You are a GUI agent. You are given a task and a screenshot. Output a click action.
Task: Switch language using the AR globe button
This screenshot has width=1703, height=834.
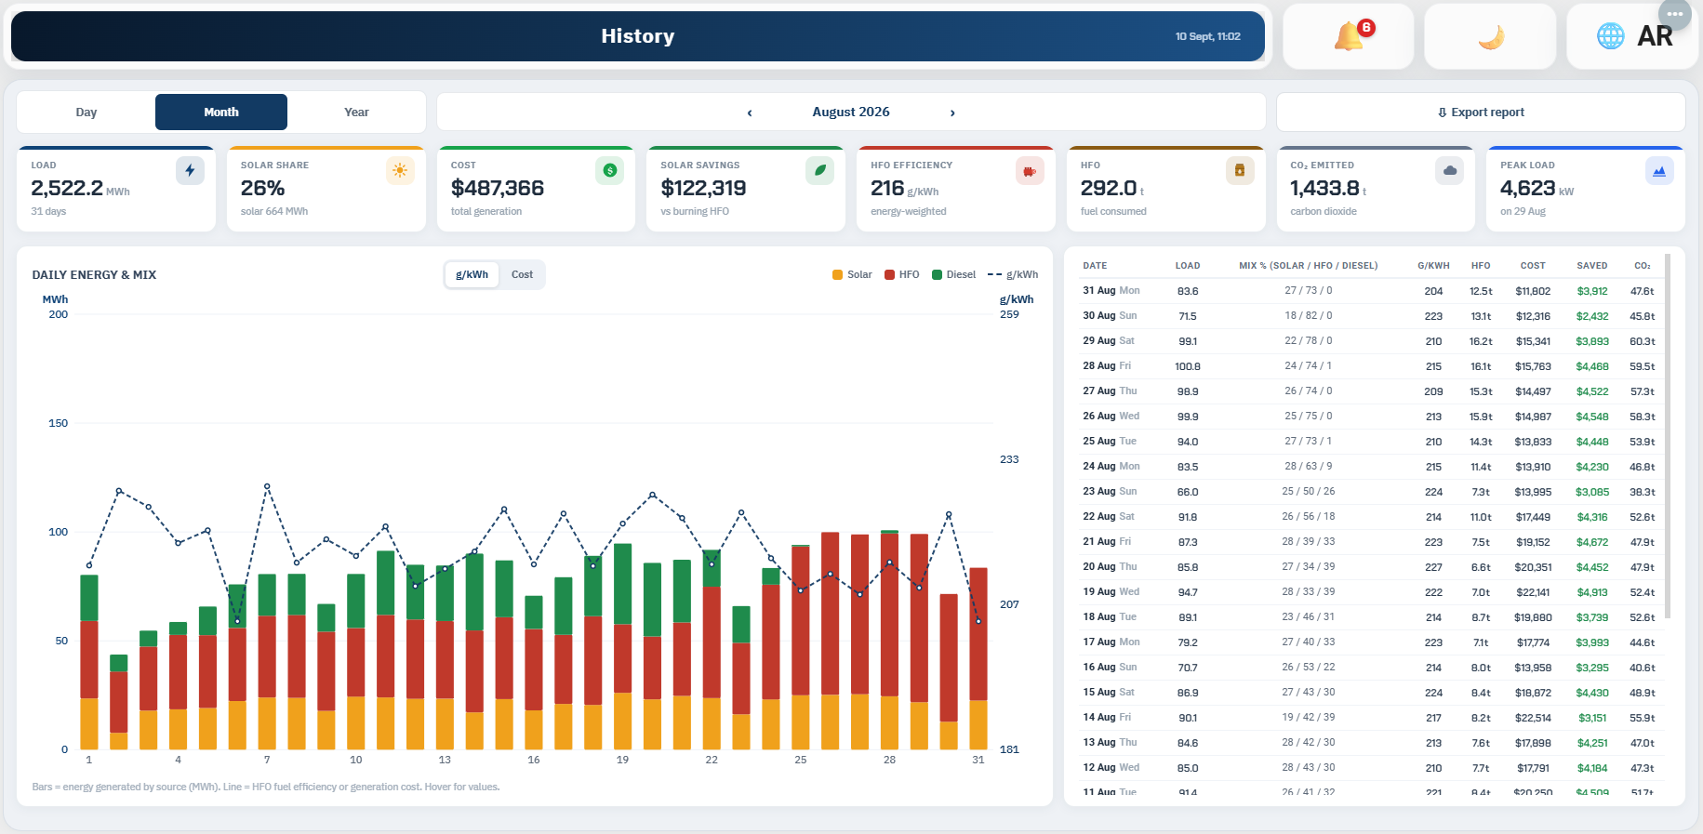click(x=1632, y=36)
